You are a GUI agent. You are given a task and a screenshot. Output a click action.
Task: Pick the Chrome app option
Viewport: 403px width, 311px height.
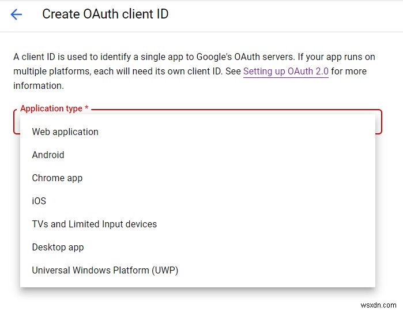click(x=57, y=178)
